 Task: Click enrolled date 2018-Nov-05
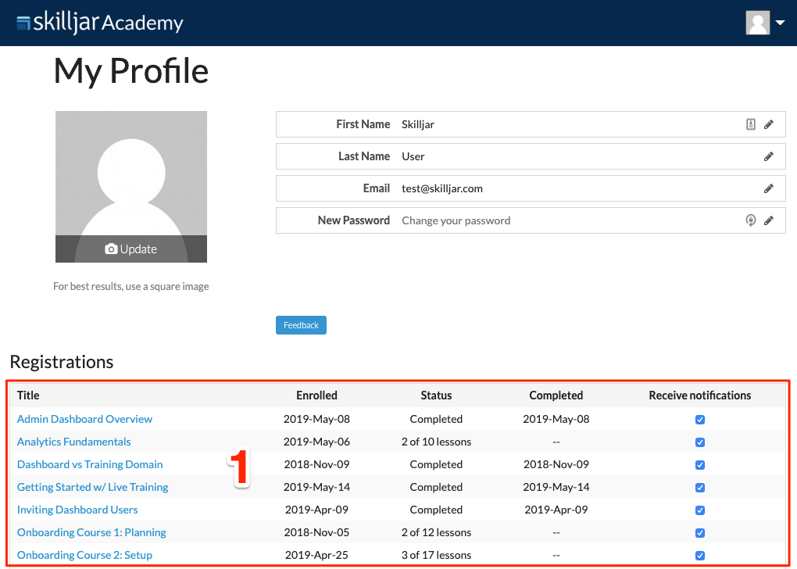click(316, 532)
